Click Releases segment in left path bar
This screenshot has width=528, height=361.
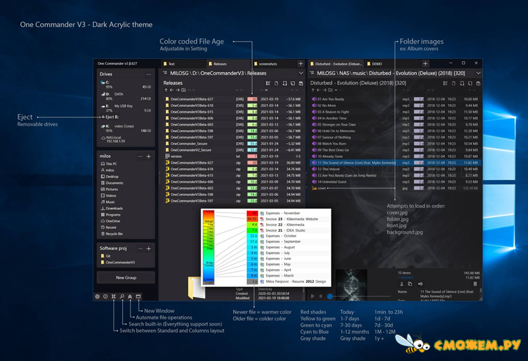[257, 73]
